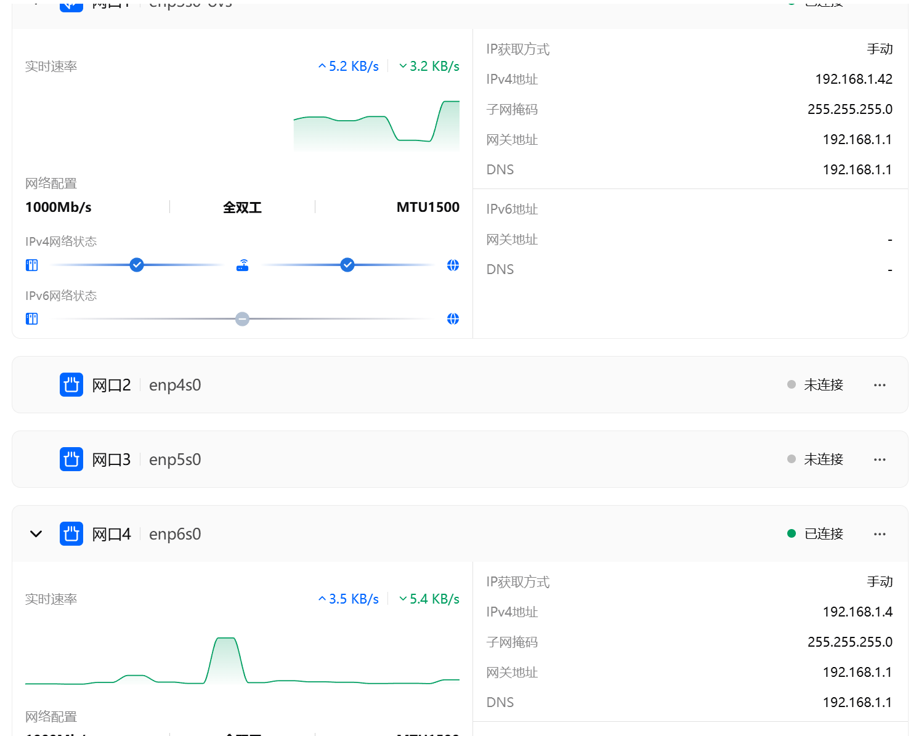
Task: Click the device icon in IPv6网络状态
Action: coord(32,319)
